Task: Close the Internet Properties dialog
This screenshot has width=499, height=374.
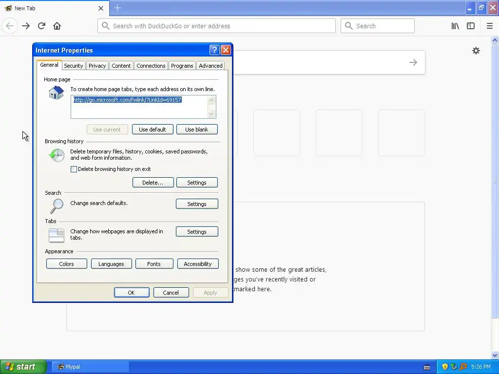Action: 226,50
